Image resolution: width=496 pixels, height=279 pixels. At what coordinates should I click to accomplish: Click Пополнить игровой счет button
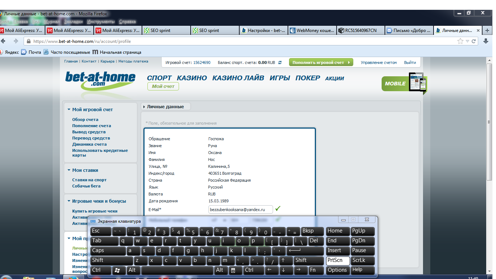pos(321,62)
